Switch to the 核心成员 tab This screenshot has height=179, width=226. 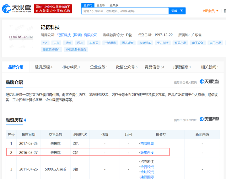click(x=71, y=67)
